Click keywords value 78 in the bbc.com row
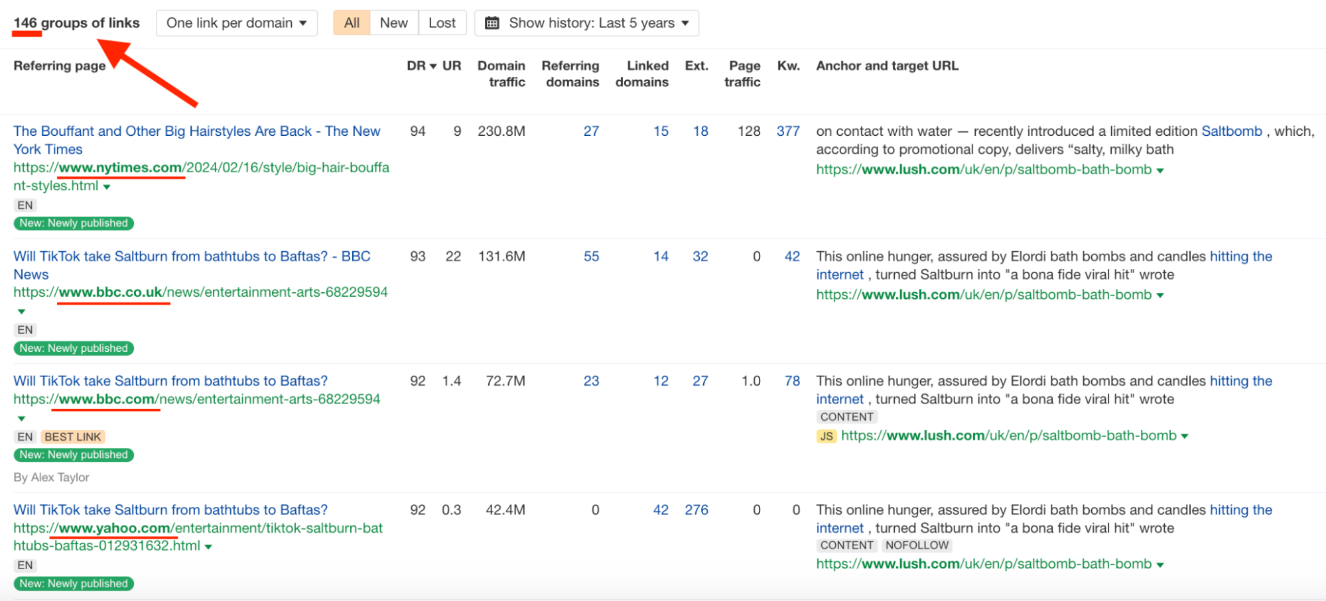1326x601 pixels. click(792, 381)
